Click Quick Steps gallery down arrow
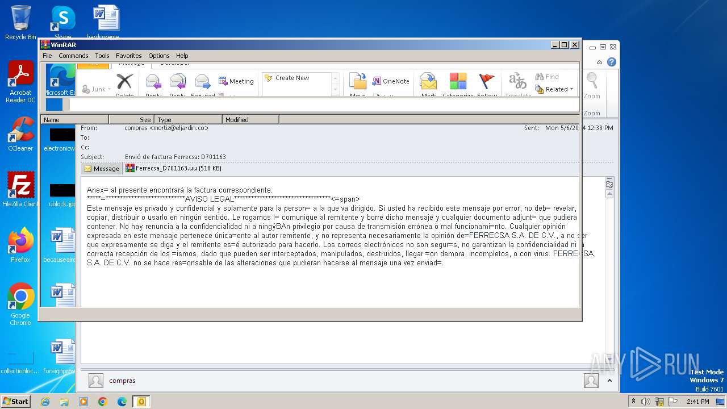Viewport: 727px width, 409px height. tap(335, 89)
